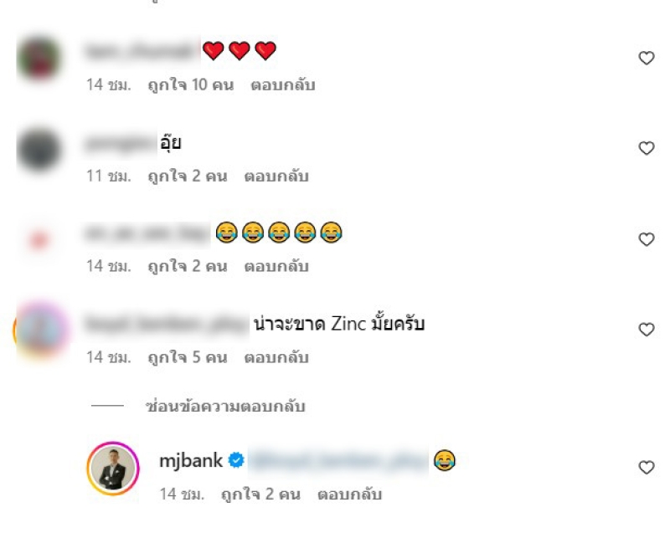670x543 pixels.
Task: View the 10 likes on hearts comment
Action: tap(191, 85)
